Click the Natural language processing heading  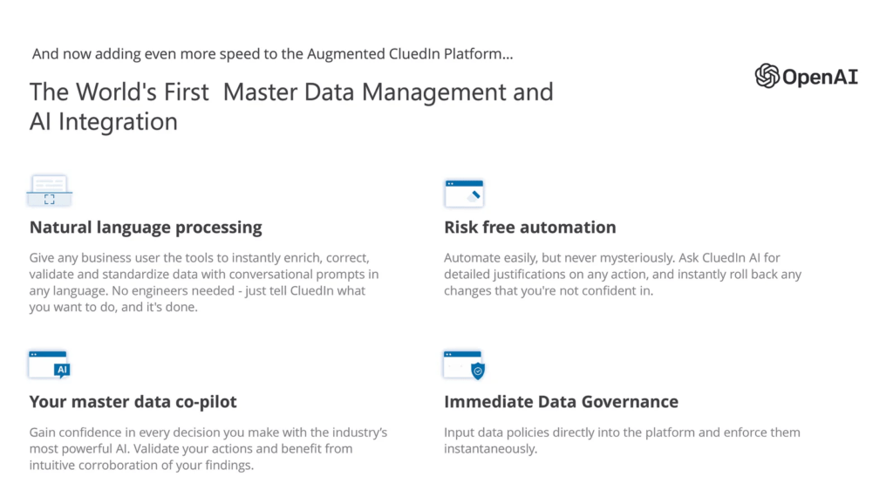click(x=146, y=228)
